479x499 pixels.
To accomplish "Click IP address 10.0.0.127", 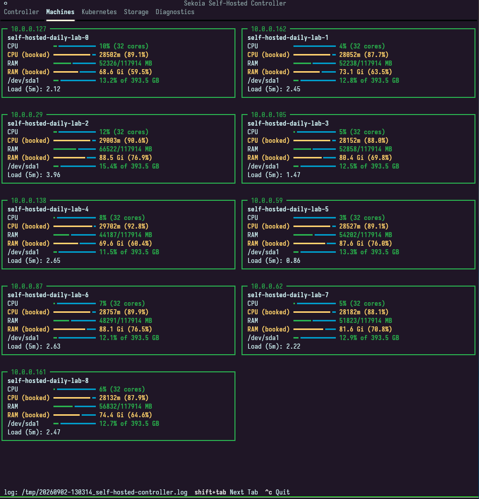I will [29, 29].
